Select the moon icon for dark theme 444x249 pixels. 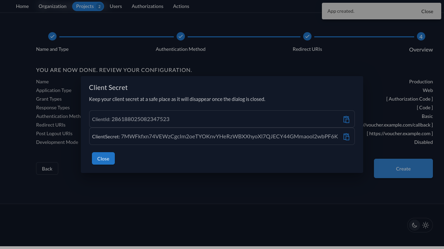pyautogui.click(x=414, y=225)
